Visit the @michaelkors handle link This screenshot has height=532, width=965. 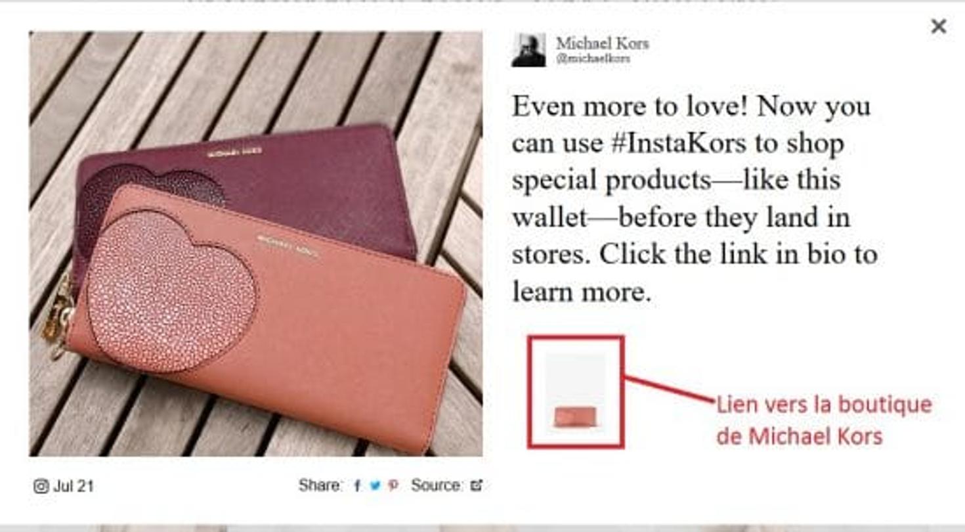pyautogui.click(x=593, y=58)
